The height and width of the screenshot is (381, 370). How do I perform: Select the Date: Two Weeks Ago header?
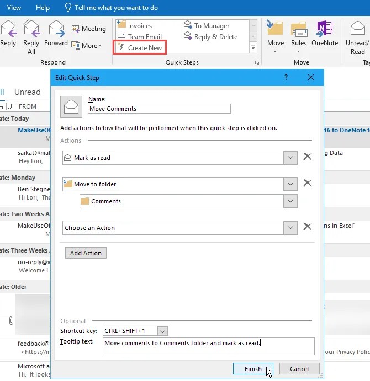pos(25,214)
